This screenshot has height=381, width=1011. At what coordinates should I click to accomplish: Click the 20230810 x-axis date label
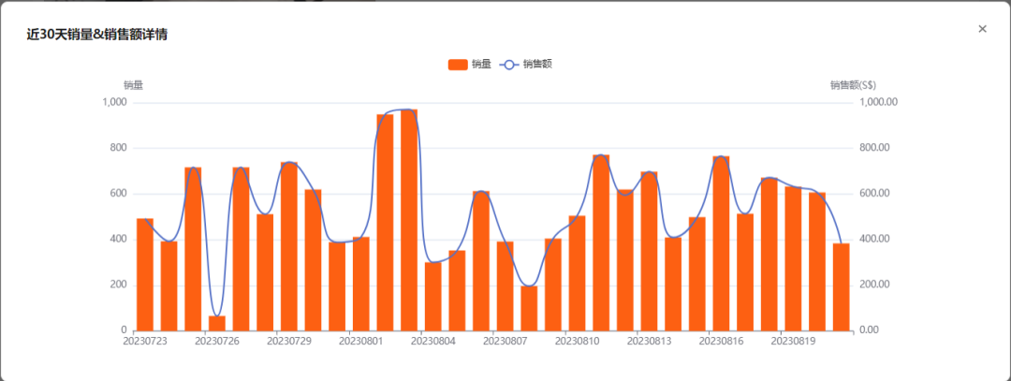point(577,341)
